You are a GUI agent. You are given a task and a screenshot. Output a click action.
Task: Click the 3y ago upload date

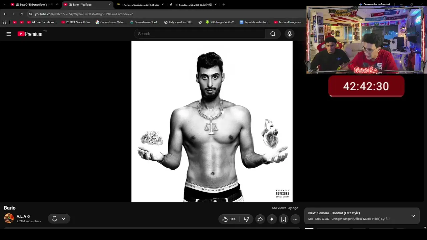pos(293,208)
